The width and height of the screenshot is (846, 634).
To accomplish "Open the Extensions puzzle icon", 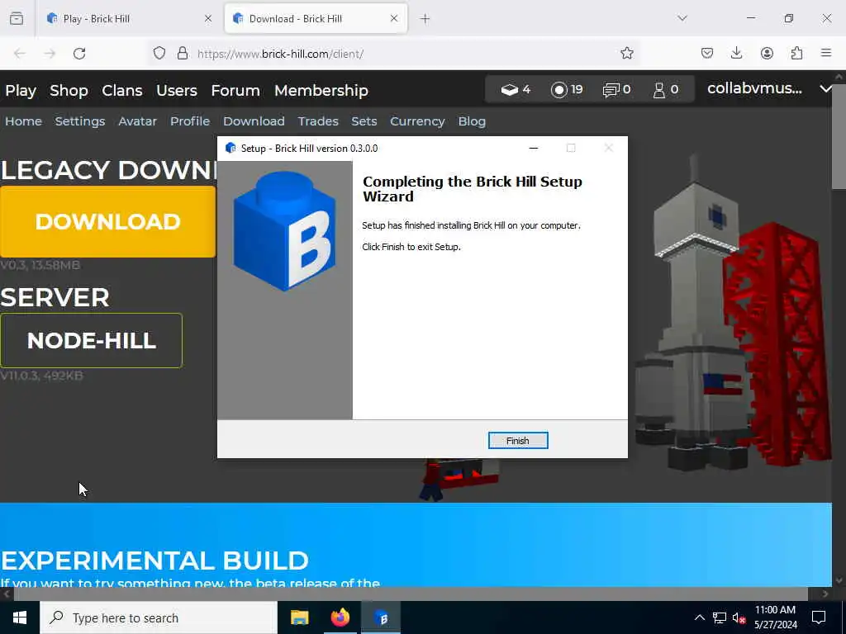I will [796, 54].
